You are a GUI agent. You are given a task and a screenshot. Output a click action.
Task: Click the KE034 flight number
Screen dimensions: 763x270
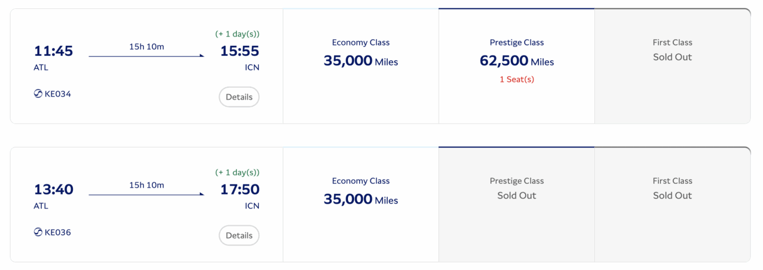(58, 94)
